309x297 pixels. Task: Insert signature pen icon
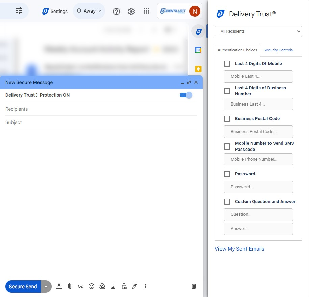click(x=135, y=286)
